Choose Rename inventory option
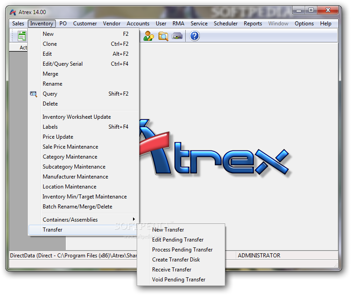 coord(83,84)
